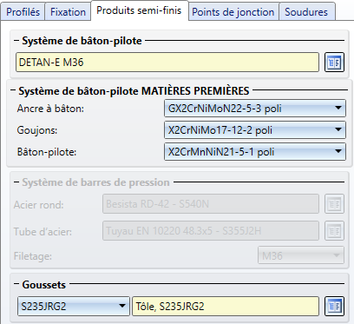The height and width of the screenshot is (324, 354).
Task: Open the Filetage M36 dropdown
Action: click(x=301, y=255)
